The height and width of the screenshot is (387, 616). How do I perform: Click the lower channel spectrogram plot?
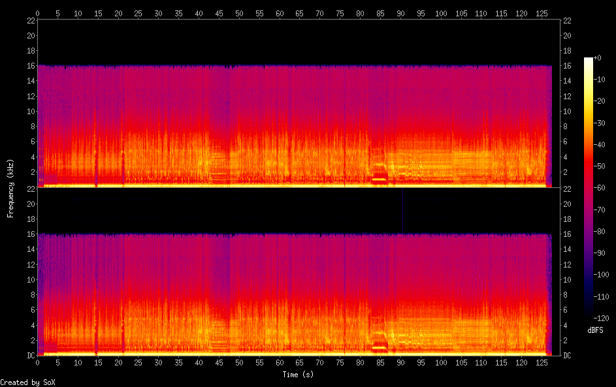click(299, 271)
